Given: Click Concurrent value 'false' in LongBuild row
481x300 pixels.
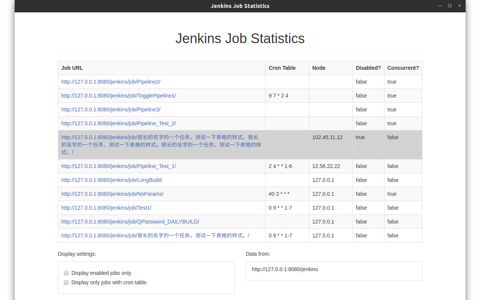Looking at the screenshot, I should pyautogui.click(x=393, y=180).
